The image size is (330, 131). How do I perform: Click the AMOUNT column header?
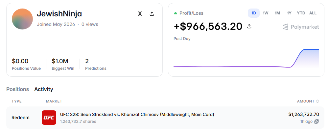(x=306, y=101)
